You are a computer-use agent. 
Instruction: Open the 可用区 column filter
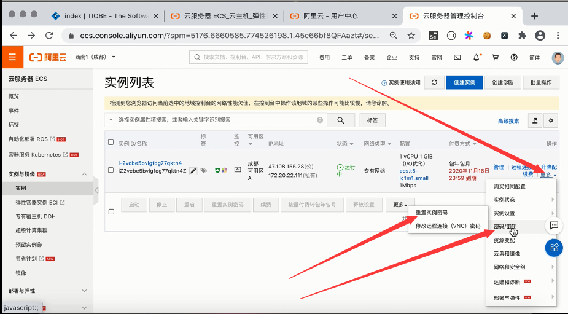coord(251,144)
